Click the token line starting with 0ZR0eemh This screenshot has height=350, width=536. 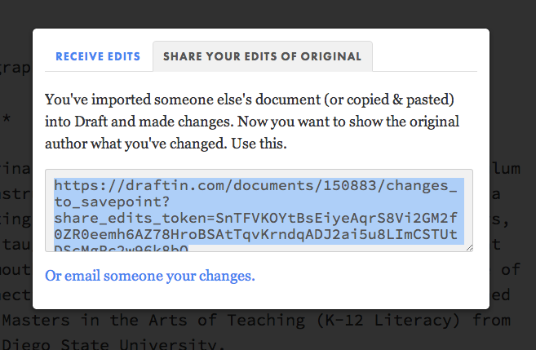pyautogui.click(x=255, y=234)
